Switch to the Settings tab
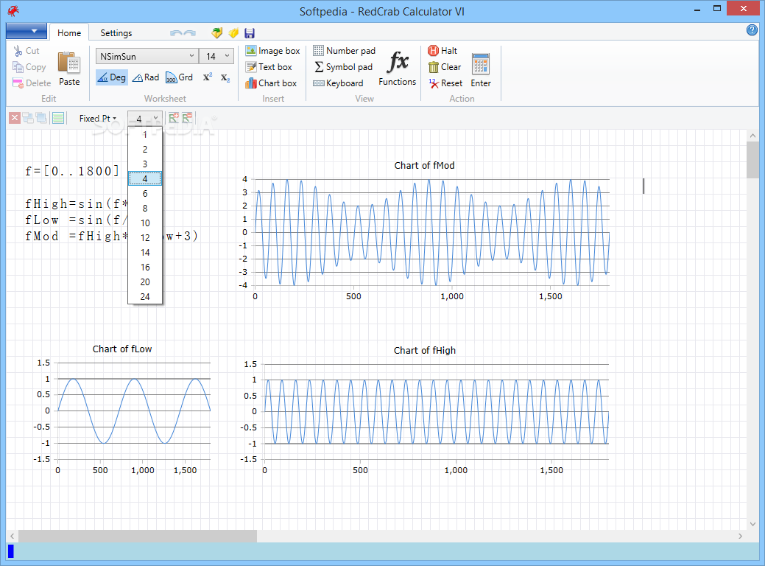 pyautogui.click(x=116, y=32)
